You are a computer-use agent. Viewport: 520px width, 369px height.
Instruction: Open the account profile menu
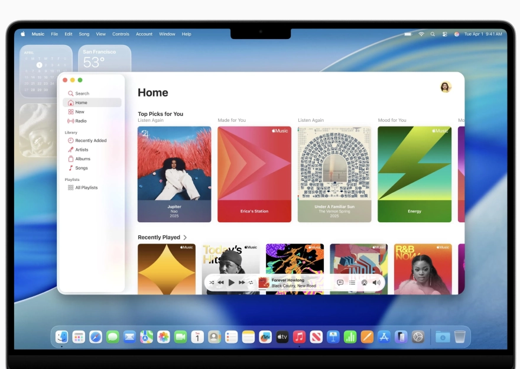(x=446, y=86)
